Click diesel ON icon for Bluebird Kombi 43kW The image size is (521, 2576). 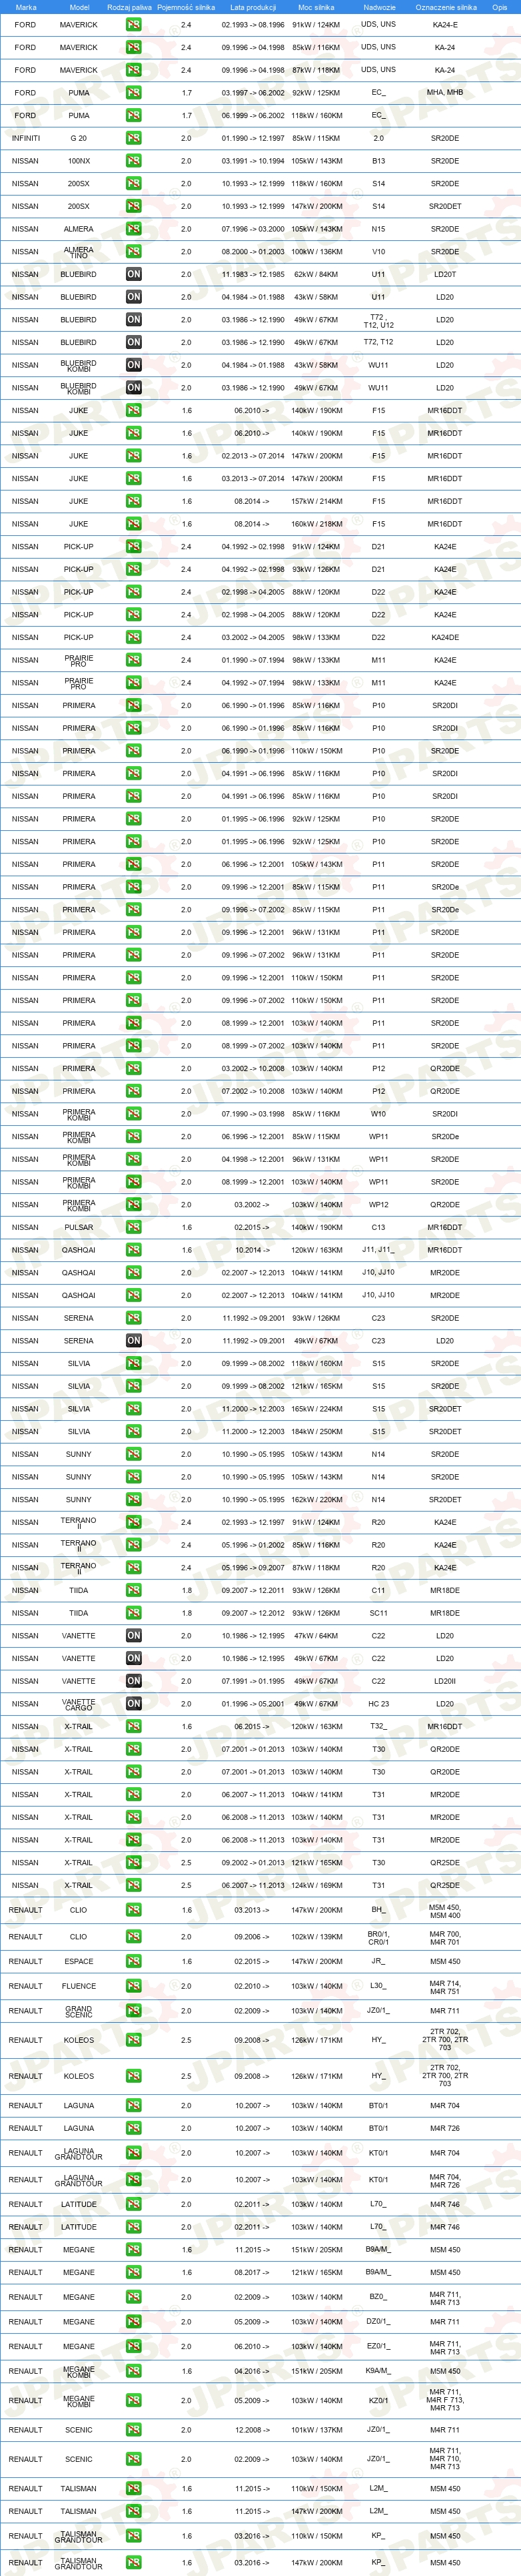134,365
